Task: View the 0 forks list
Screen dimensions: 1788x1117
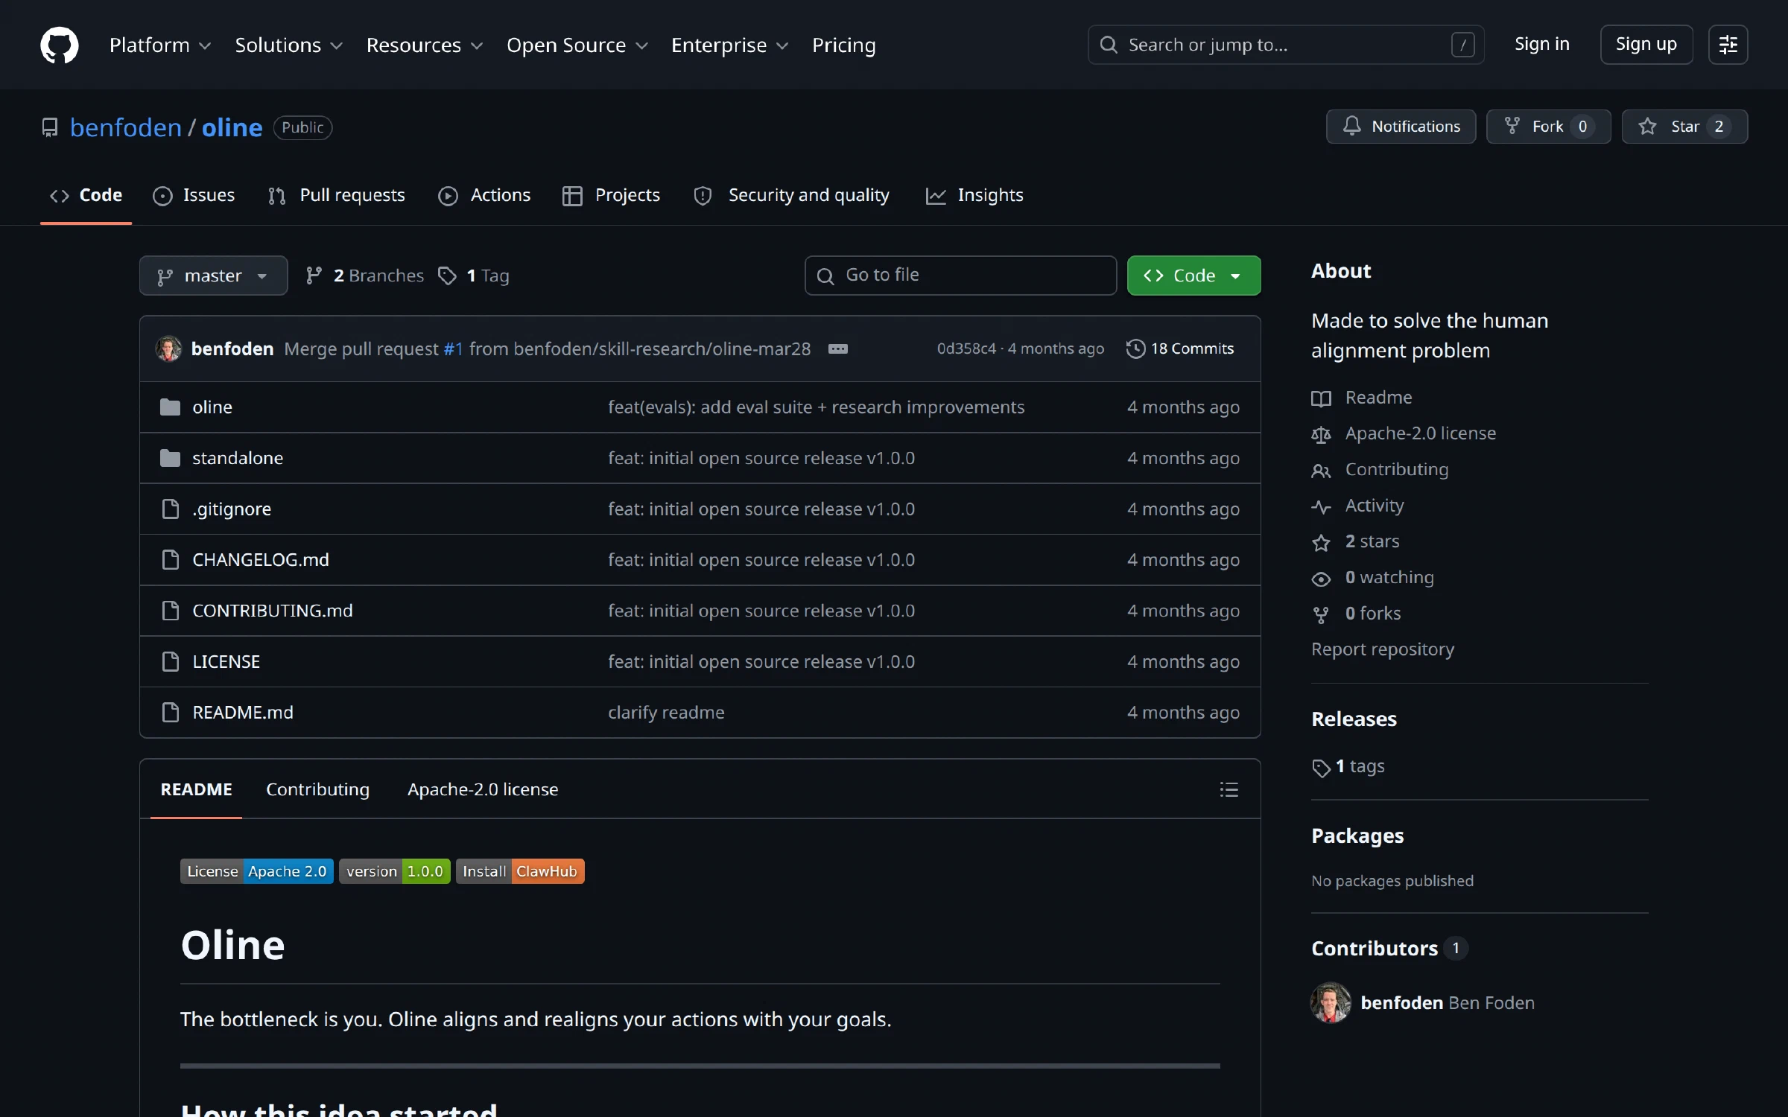Action: click(x=1357, y=614)
